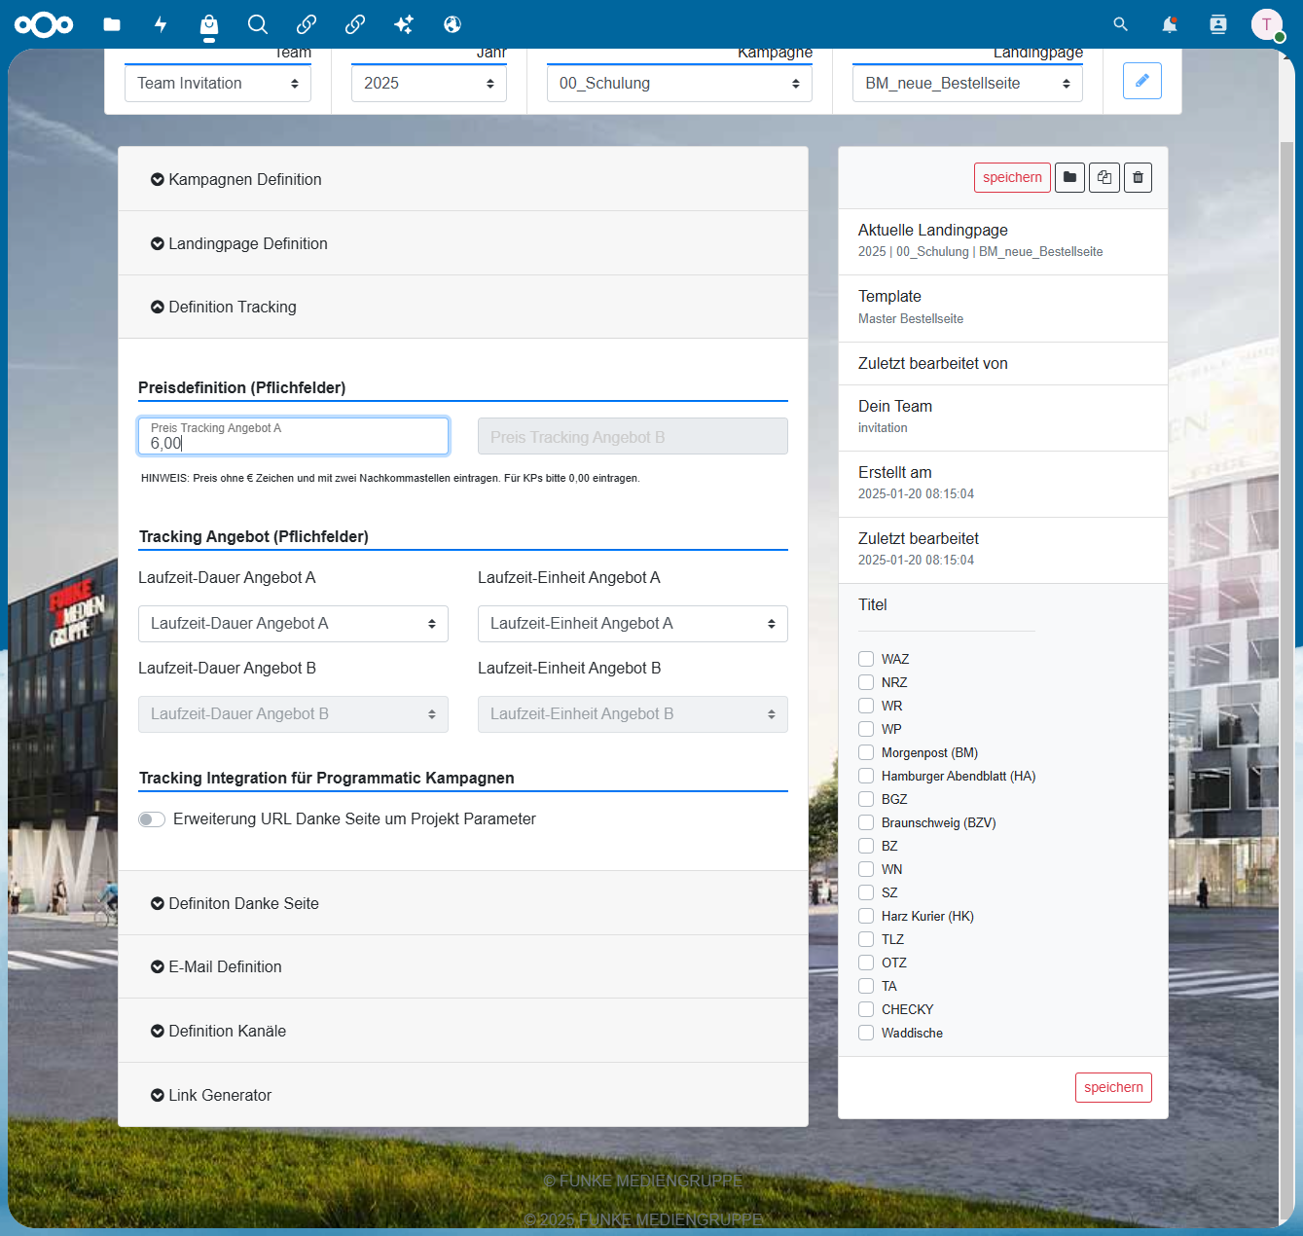Check the Braunschweig (BZV) box
This screenshot has width=1303, height=1236.
866,822
